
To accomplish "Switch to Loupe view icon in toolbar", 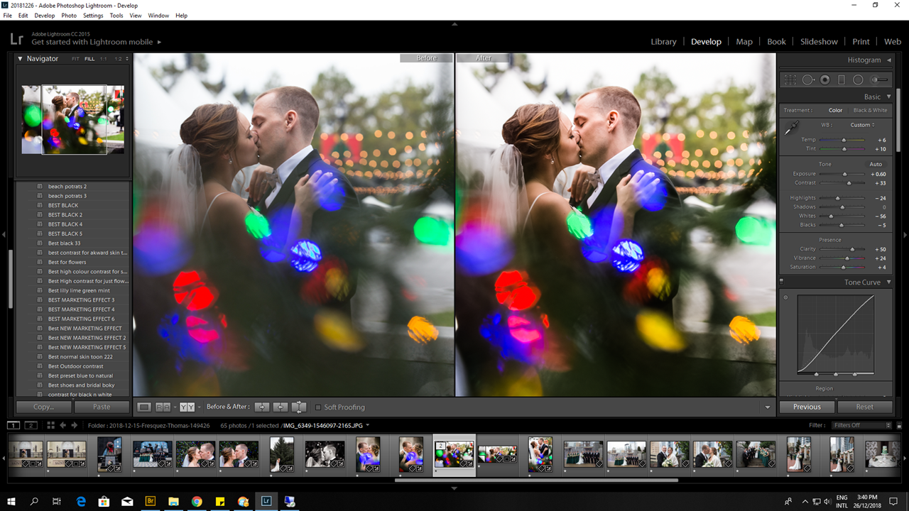I will pyautogui.click(x=144, y=407).
